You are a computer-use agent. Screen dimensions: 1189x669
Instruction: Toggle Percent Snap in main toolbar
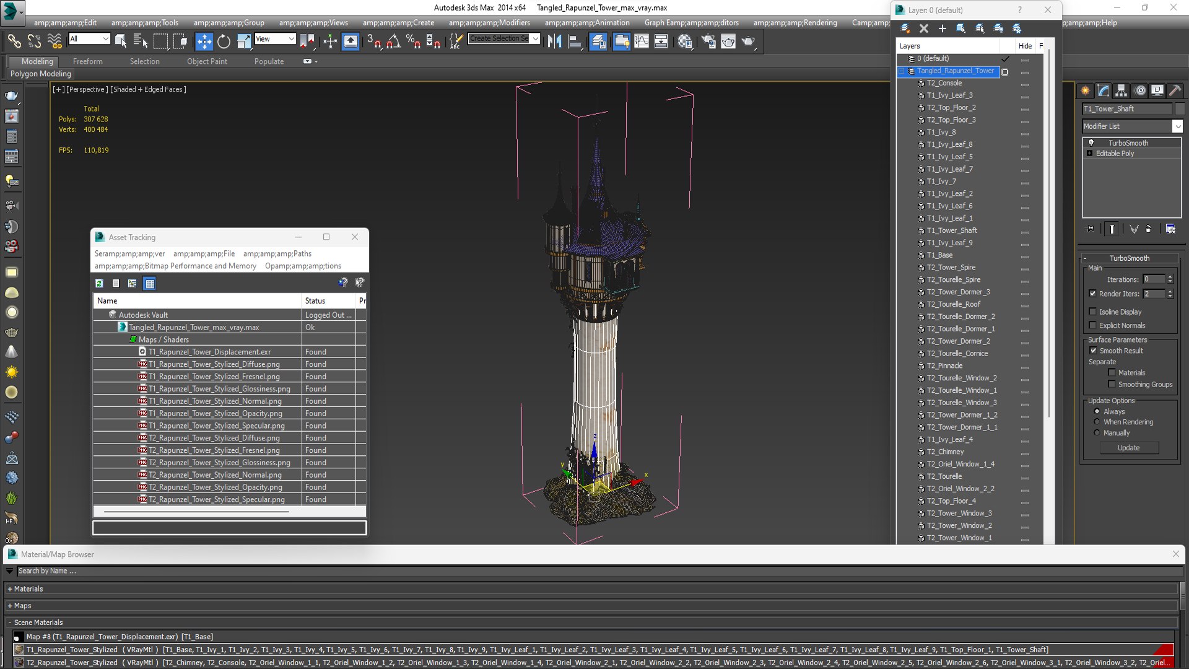(413, 41)
